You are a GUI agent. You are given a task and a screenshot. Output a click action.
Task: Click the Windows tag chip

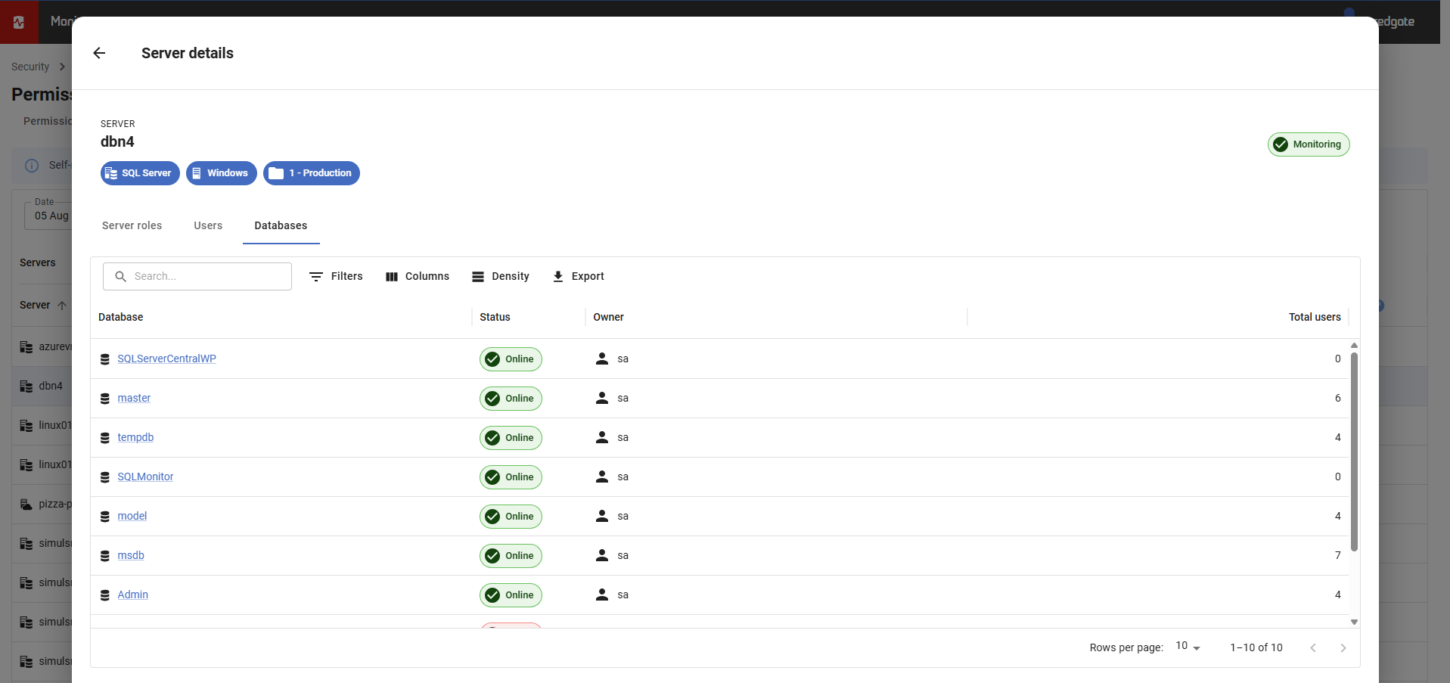click(222, 173)
